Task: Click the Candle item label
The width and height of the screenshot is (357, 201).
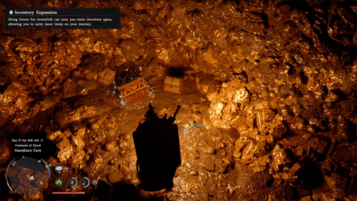Action: tap(199, 126)
